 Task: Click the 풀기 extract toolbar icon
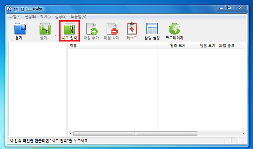[45, 29]
